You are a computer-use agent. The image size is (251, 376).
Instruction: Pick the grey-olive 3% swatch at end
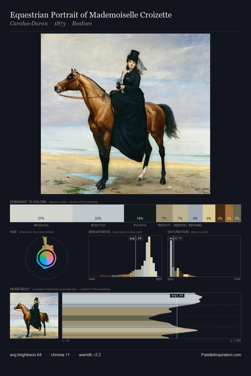click(237, 213)
